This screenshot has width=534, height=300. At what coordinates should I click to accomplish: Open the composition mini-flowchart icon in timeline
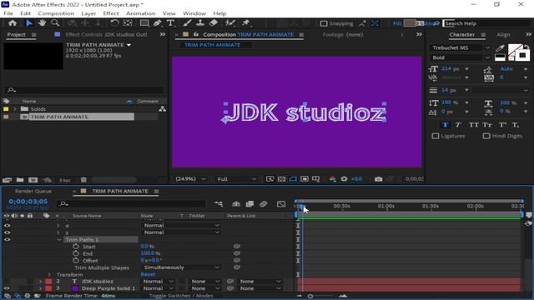[219, 203]
